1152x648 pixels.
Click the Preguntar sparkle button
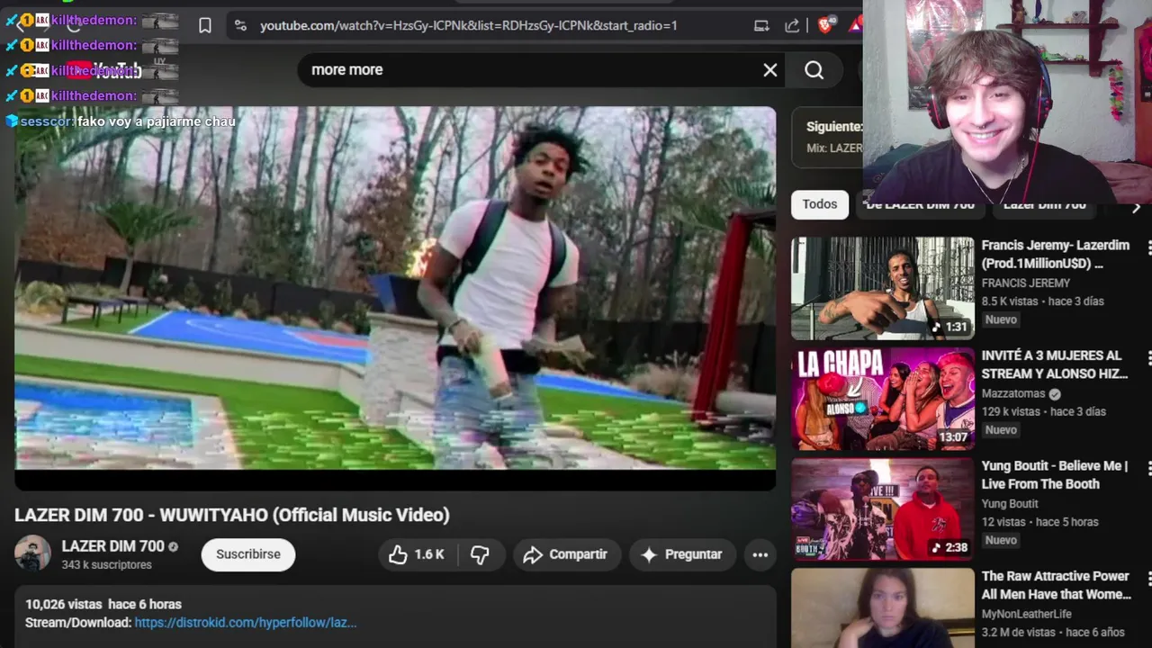(x=682, y=554)
